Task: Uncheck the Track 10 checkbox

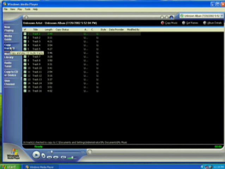Action: point(25,68)
